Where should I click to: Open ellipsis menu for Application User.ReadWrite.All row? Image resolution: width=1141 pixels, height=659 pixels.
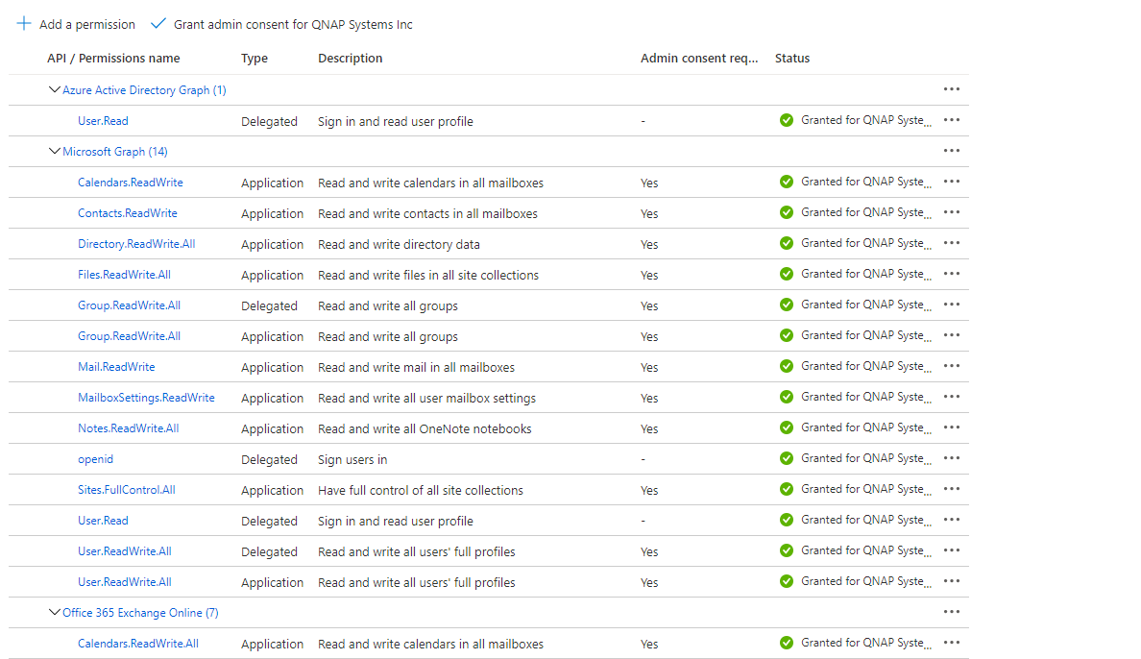(x=951, y=581)
